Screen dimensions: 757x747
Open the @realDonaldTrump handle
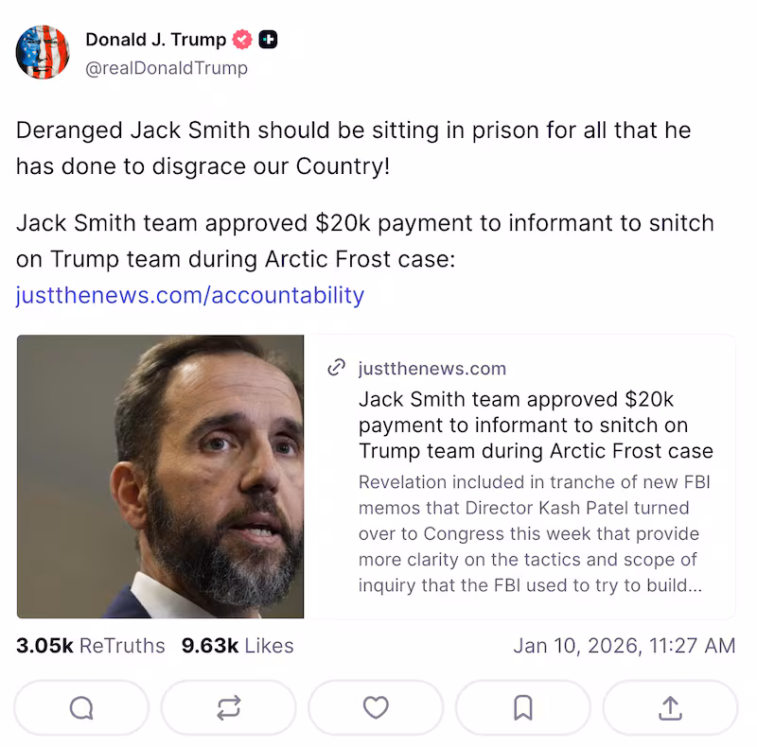pyautogui.click(x=167, y=68)
